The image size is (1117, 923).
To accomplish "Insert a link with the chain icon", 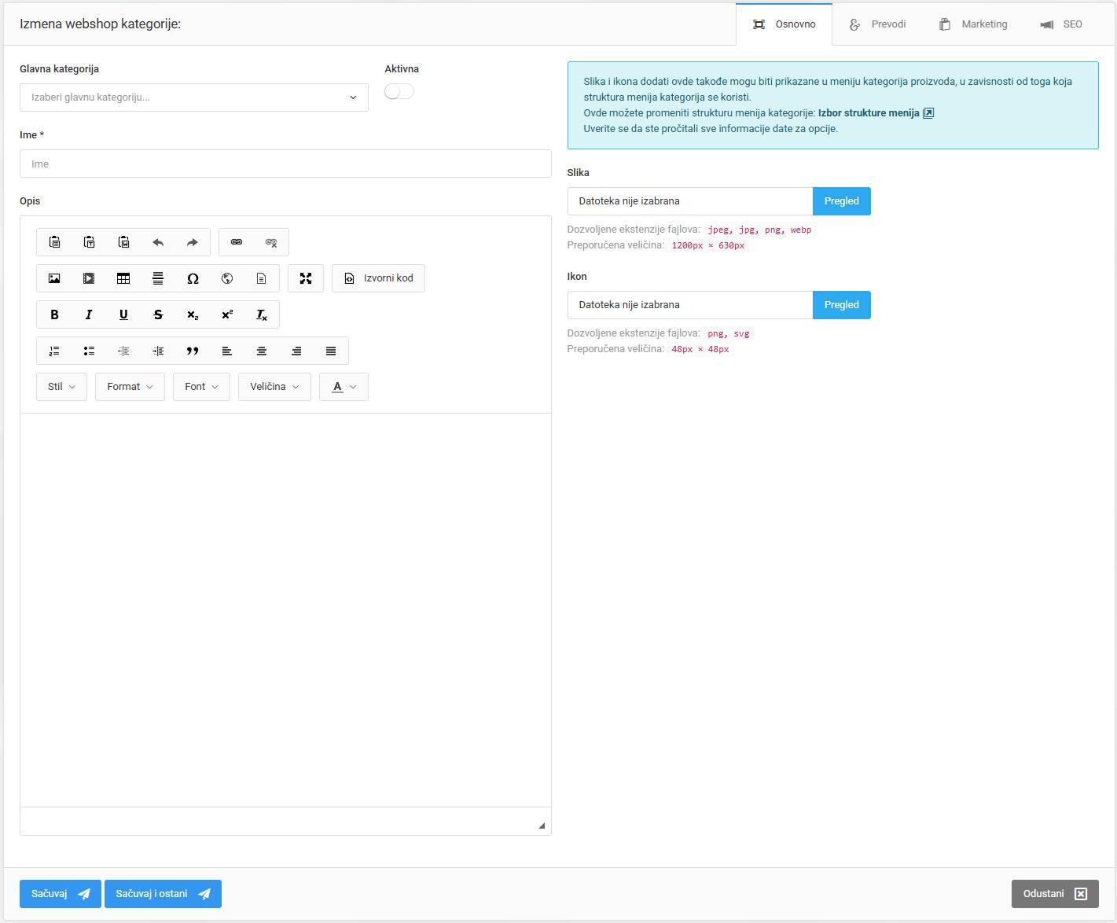I will pos(237,242).
